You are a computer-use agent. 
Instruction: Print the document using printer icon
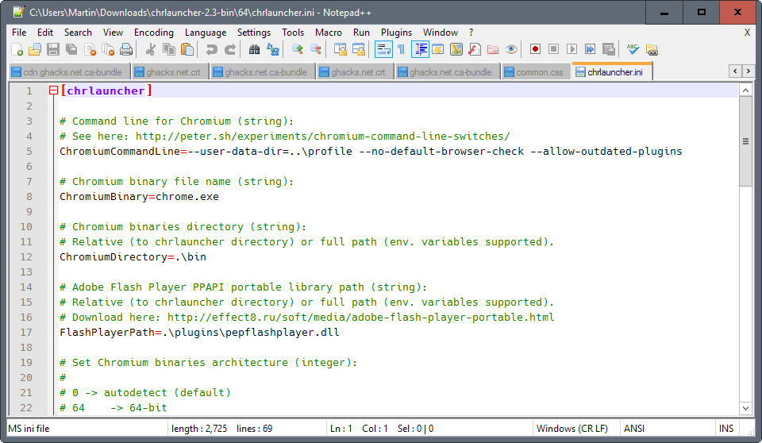(x=126, y=49)
